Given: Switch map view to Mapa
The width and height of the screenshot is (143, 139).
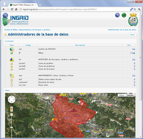Looking at the screenshot, I should 121,95.
